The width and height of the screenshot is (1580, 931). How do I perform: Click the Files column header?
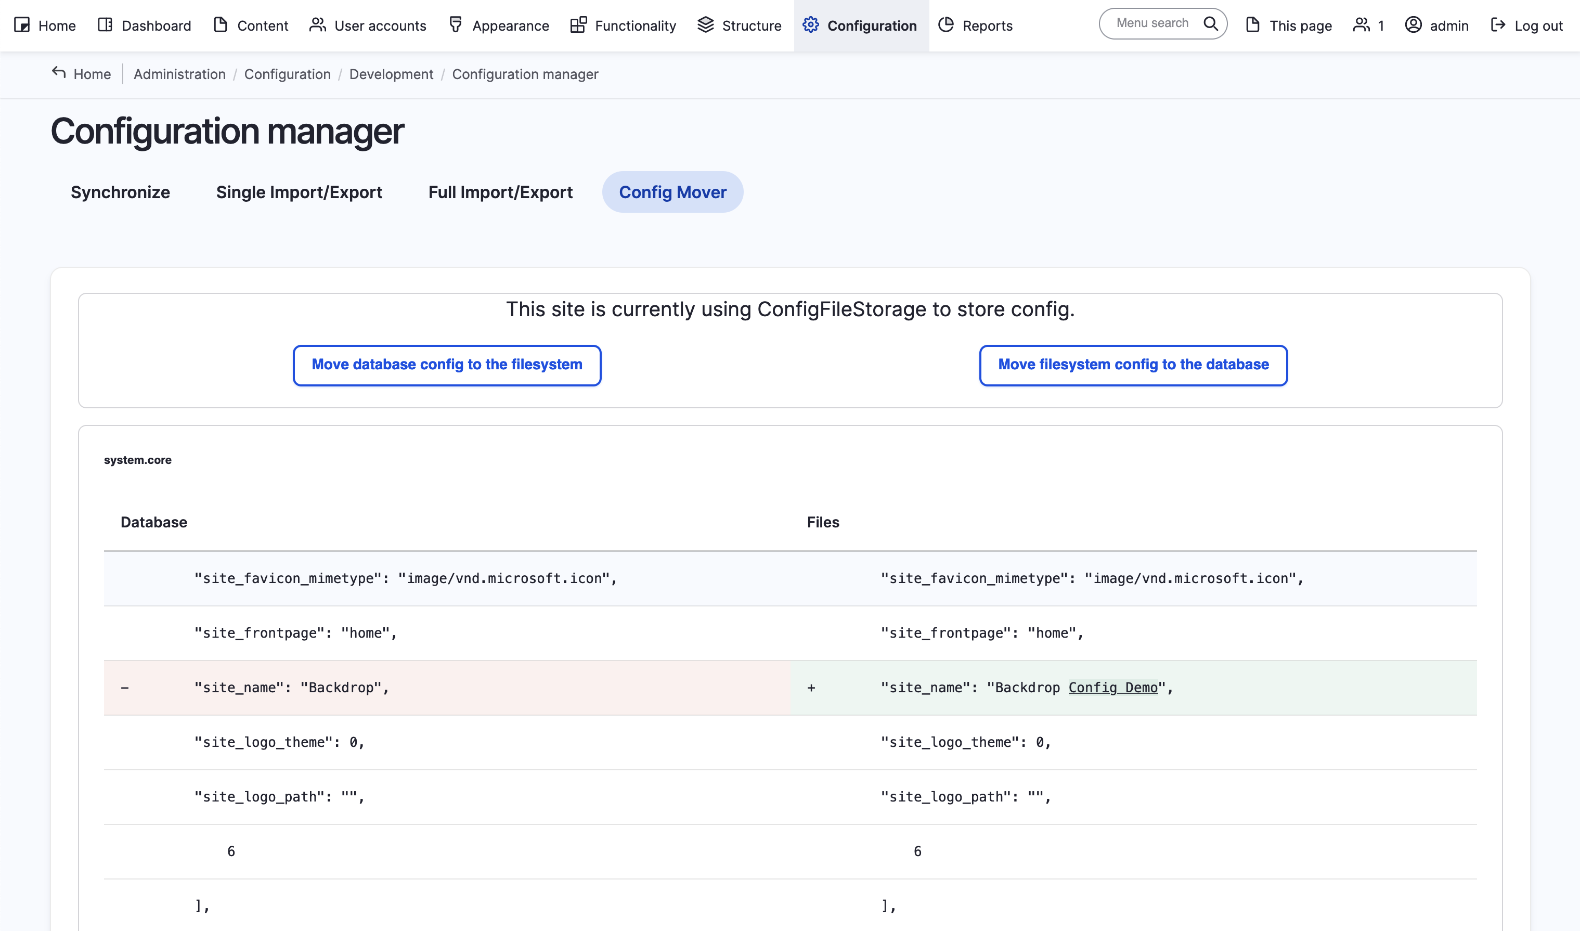[x=823, y=522]
